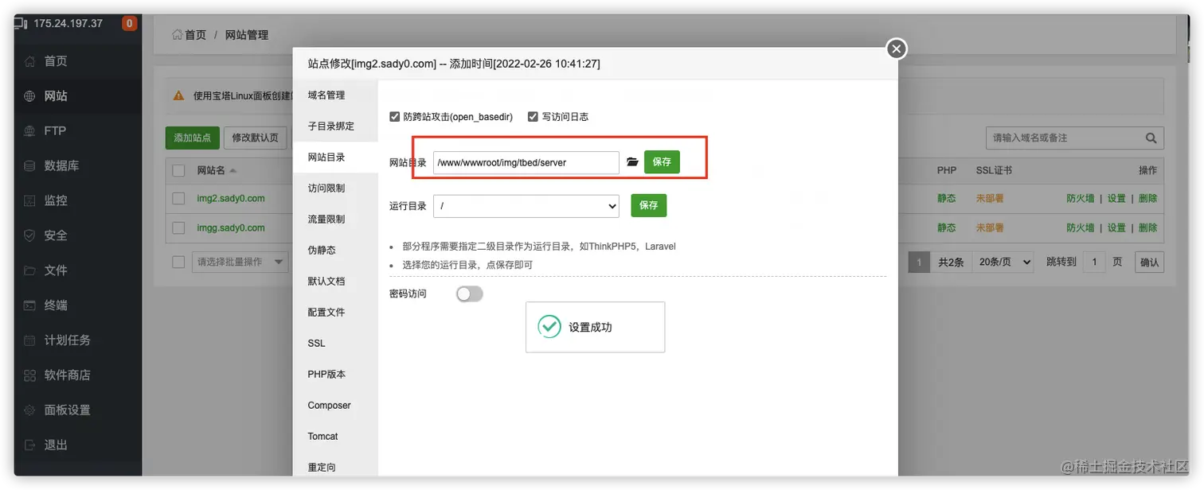Click 静态 PHP value in the img2.sady0.com row
Screen dimensions: 1204x490
pyautogui.click(x=947, y=199)
